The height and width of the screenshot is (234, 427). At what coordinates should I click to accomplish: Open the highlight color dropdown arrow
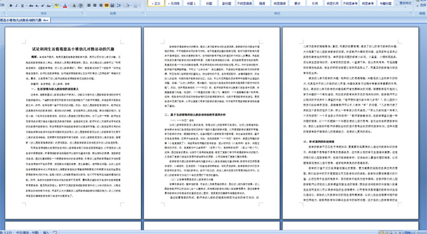[x=61, y=6]
